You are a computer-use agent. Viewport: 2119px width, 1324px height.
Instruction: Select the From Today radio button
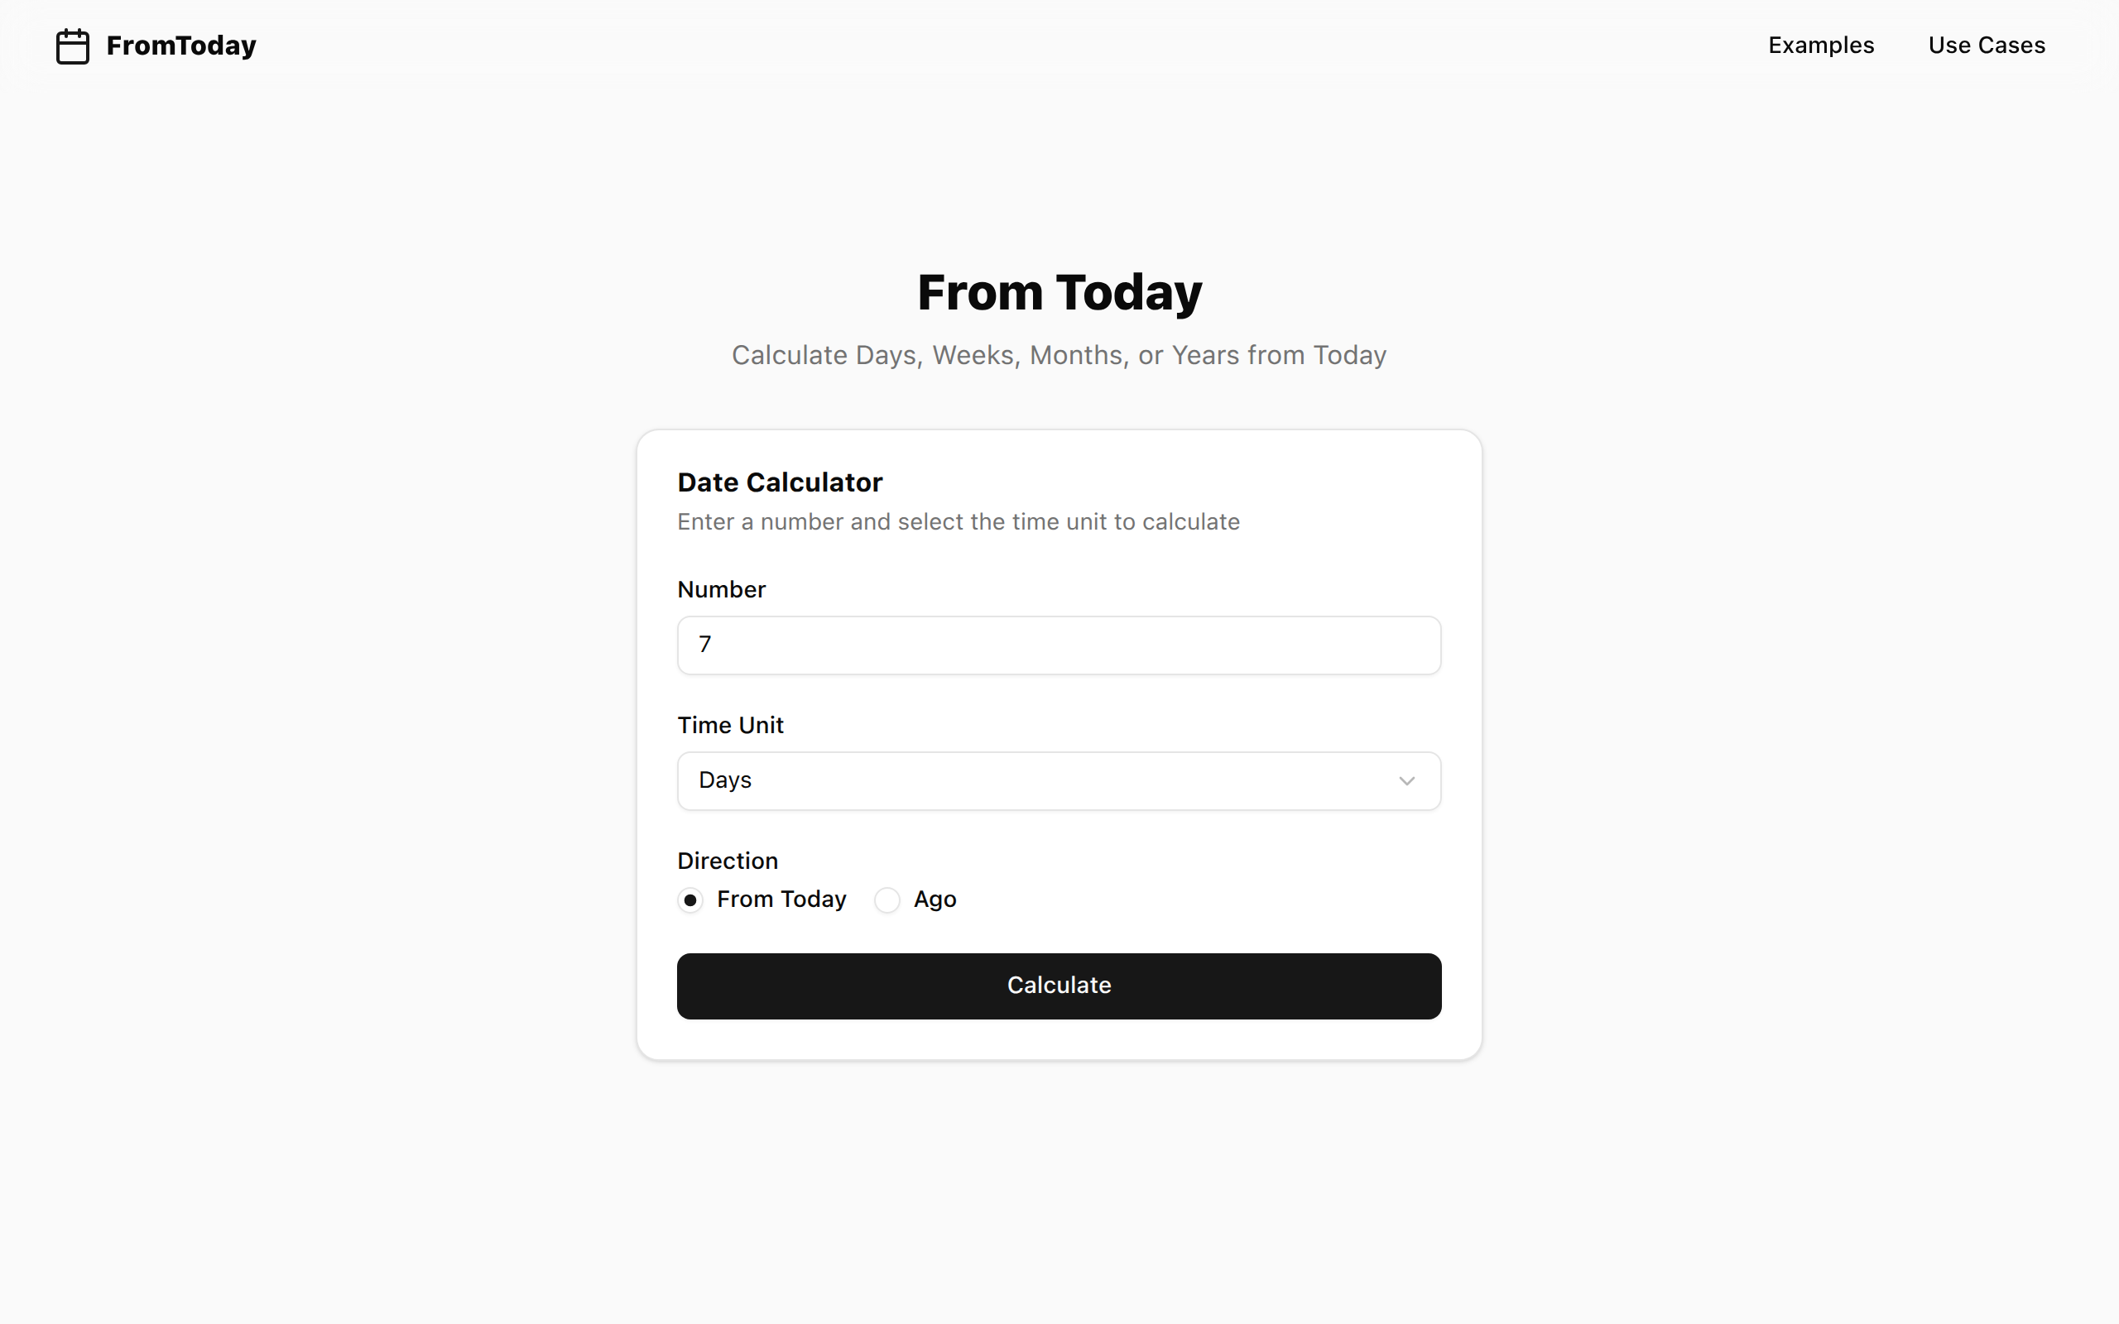[690, 900]
